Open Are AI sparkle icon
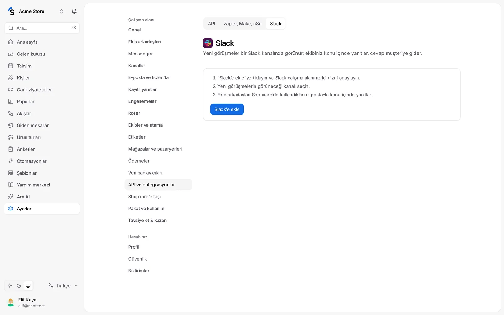The height and width of the screenshot is (315, 504). 10,197
